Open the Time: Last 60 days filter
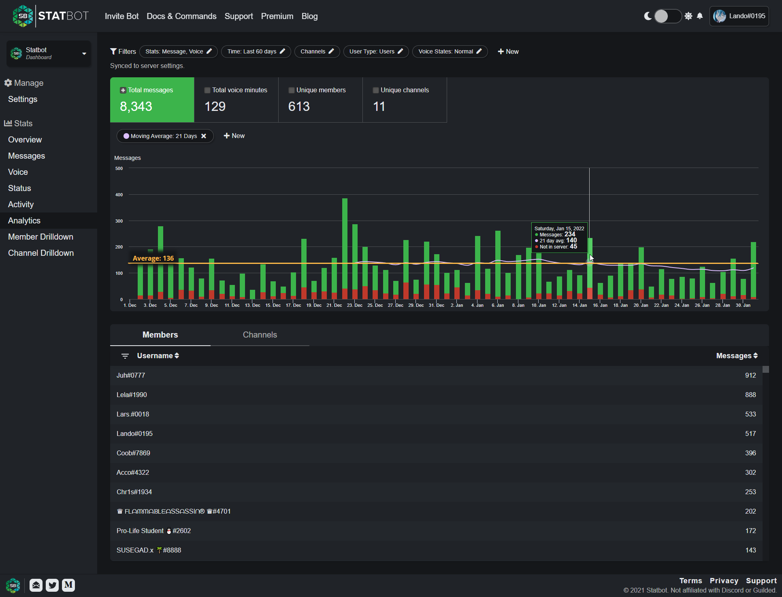The width and height of the screenshot is (782, 597). pos(256,51)
